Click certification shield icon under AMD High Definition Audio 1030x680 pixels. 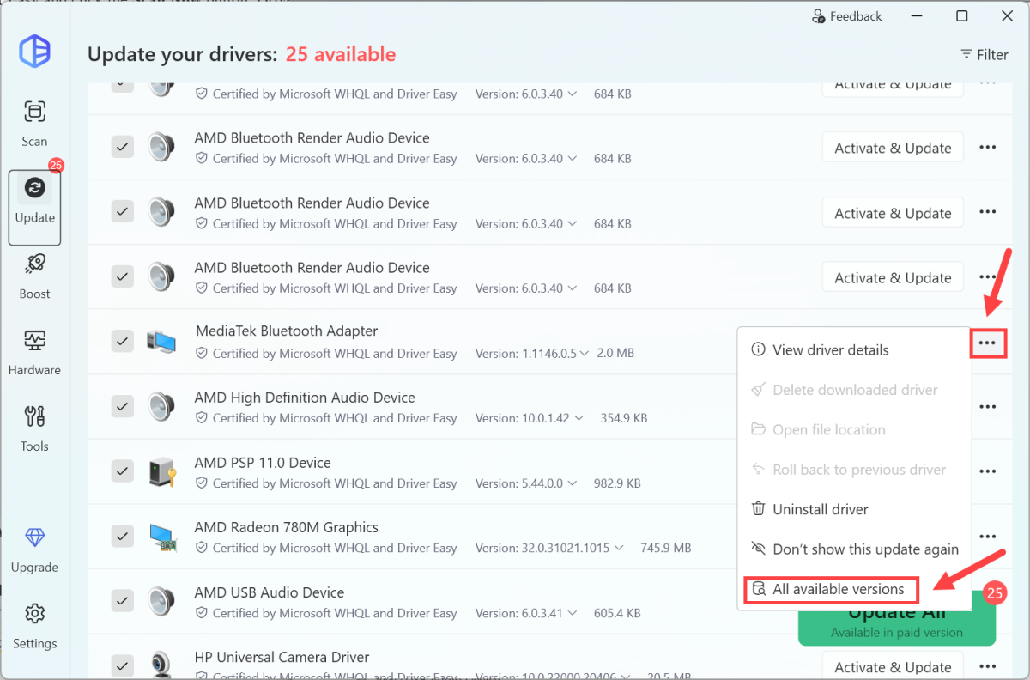(x=202, y=418)
